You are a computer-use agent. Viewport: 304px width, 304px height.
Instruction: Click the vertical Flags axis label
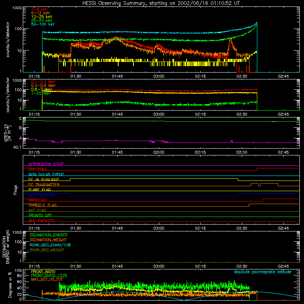16,190
